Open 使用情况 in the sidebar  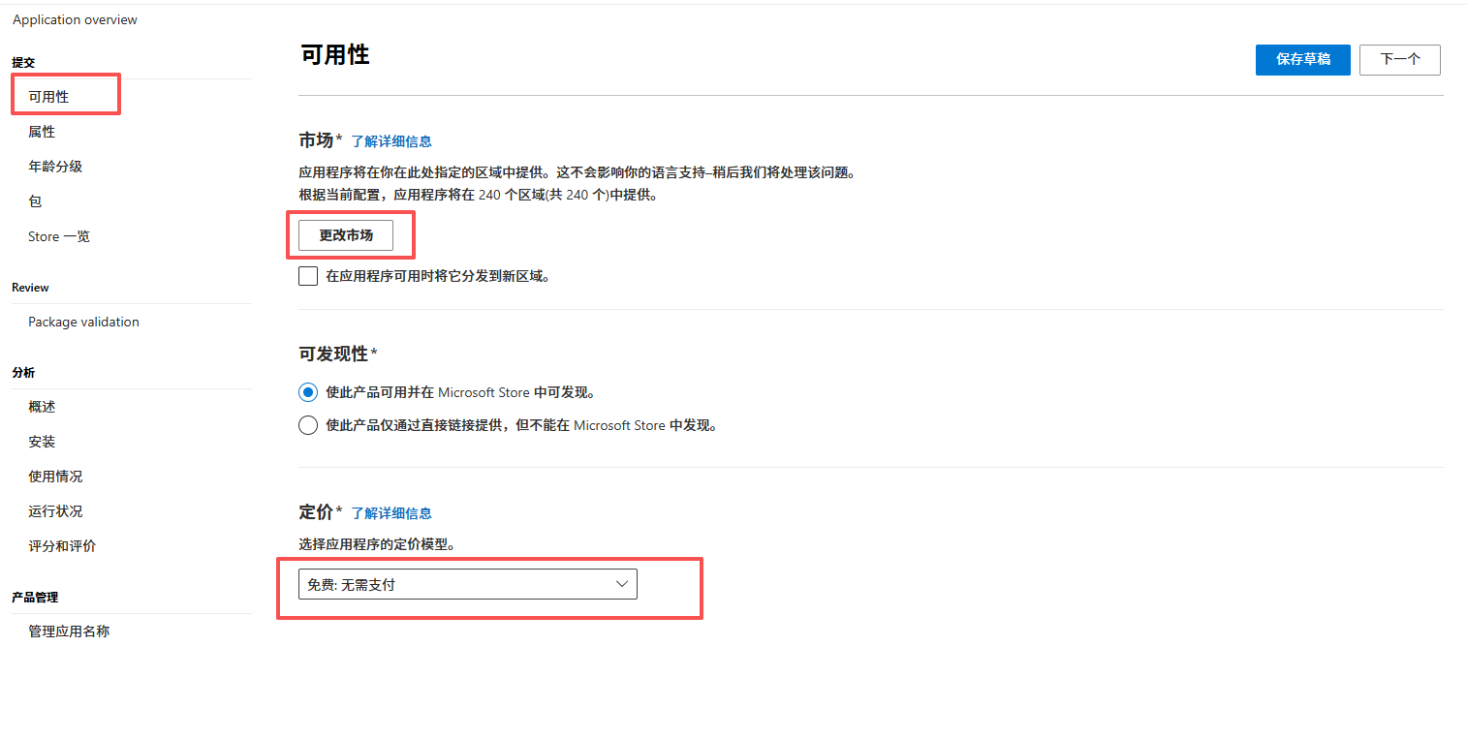(55, 477)
